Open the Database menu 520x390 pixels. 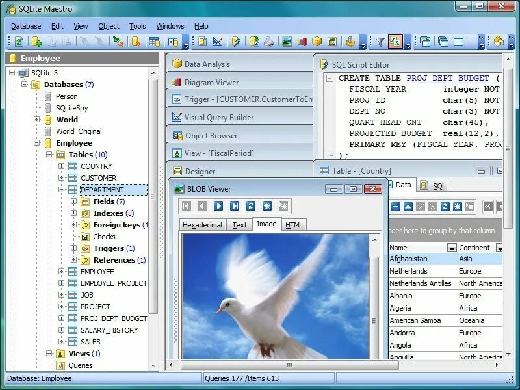coord(26,26)
